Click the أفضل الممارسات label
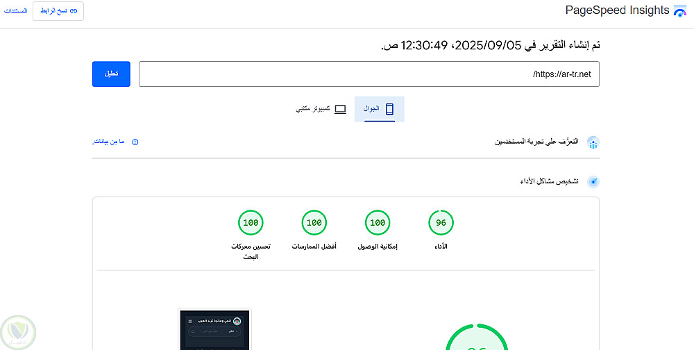 314,247
